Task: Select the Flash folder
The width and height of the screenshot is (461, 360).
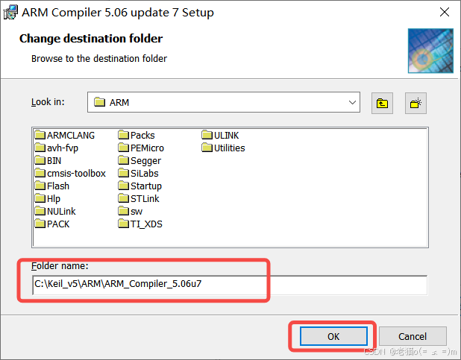Action: click(52, 186)
